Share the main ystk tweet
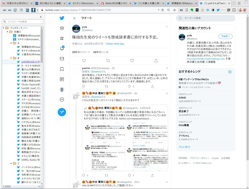Viewport: 249px width, 189px height. click(156, 60)
